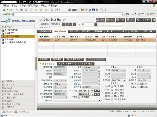Image resolution: width=157 pixels, height=117 pixels.
Task: Toggle 중수도 설치여부 checkbox
Action: coord(138,87)
